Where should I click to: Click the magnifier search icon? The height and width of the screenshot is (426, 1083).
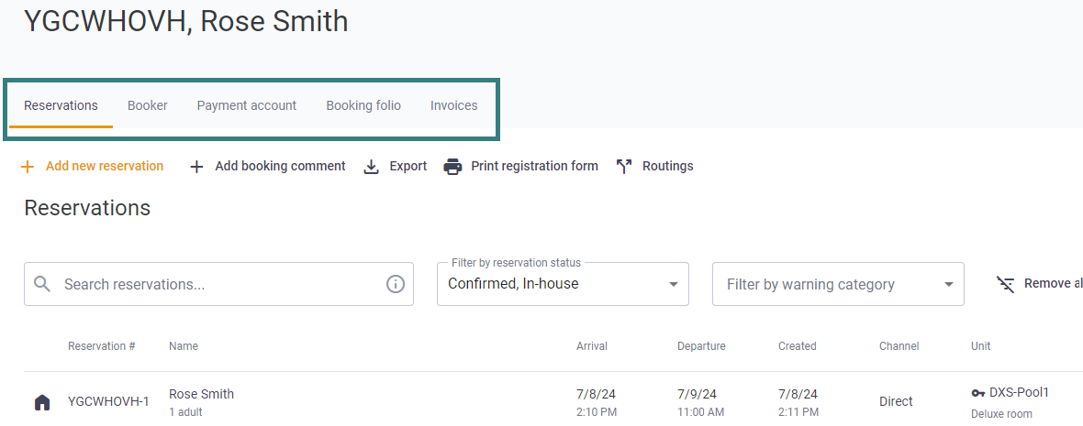[42, 284]
